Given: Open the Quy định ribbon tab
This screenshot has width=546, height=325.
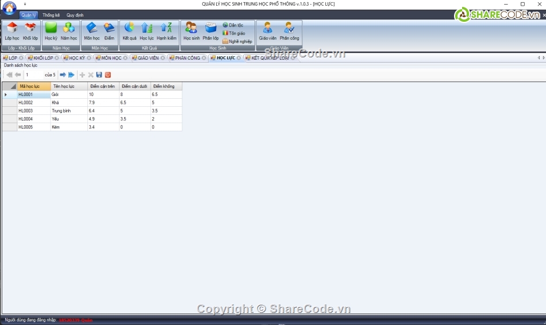Looking at the screenshot, I should pos(75,15).
